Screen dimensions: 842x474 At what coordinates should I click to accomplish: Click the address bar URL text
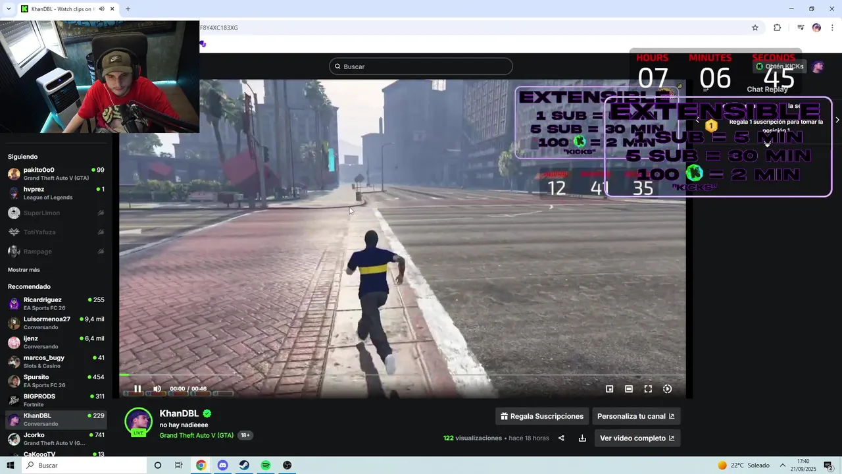[219, 28]
